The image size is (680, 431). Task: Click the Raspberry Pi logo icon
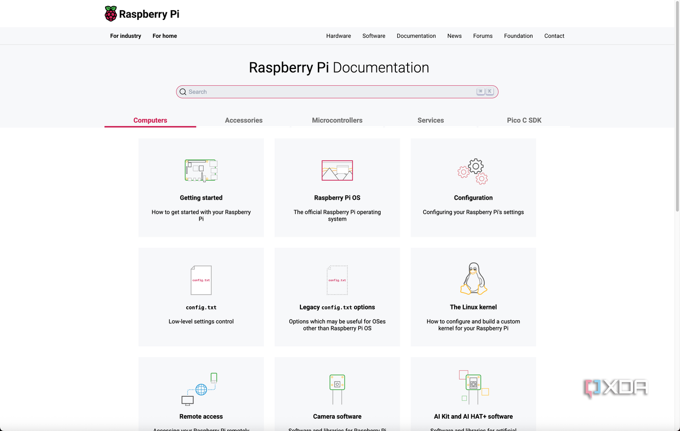(111, 14)
